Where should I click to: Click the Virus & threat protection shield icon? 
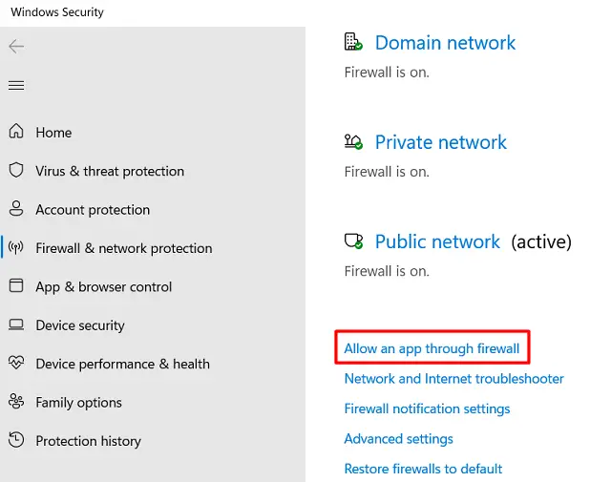coord(16,171)
